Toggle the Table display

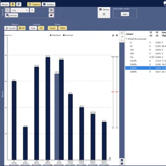click(63, 28)
